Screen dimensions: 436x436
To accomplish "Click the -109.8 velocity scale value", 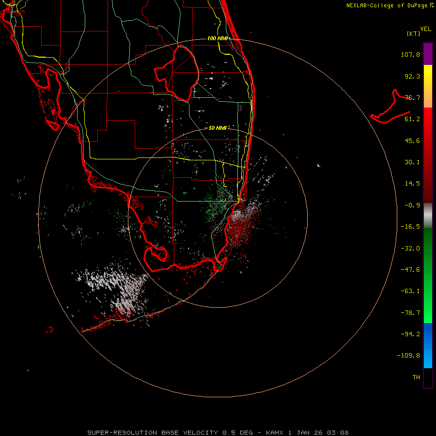I will [409, 356].
